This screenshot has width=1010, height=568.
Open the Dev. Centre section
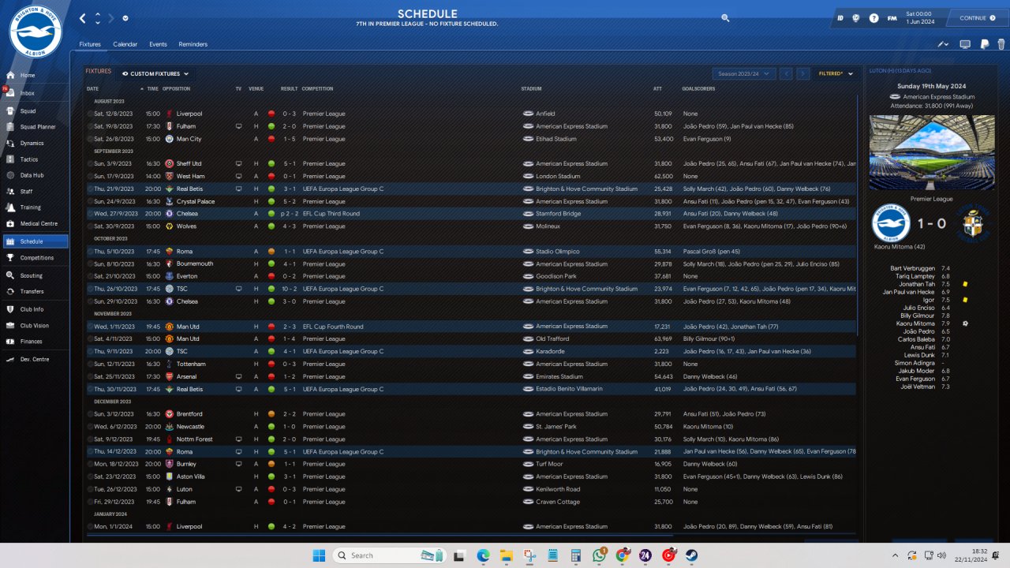pyautogui.click(x=36, y=360)
